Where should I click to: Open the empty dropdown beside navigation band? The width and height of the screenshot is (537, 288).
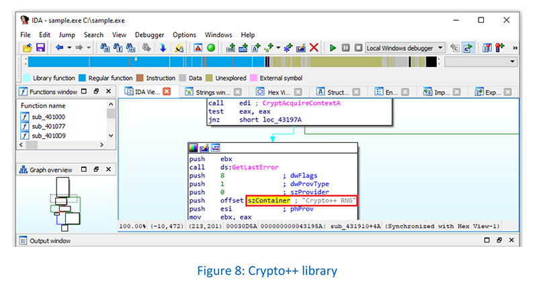click(481, 62)
